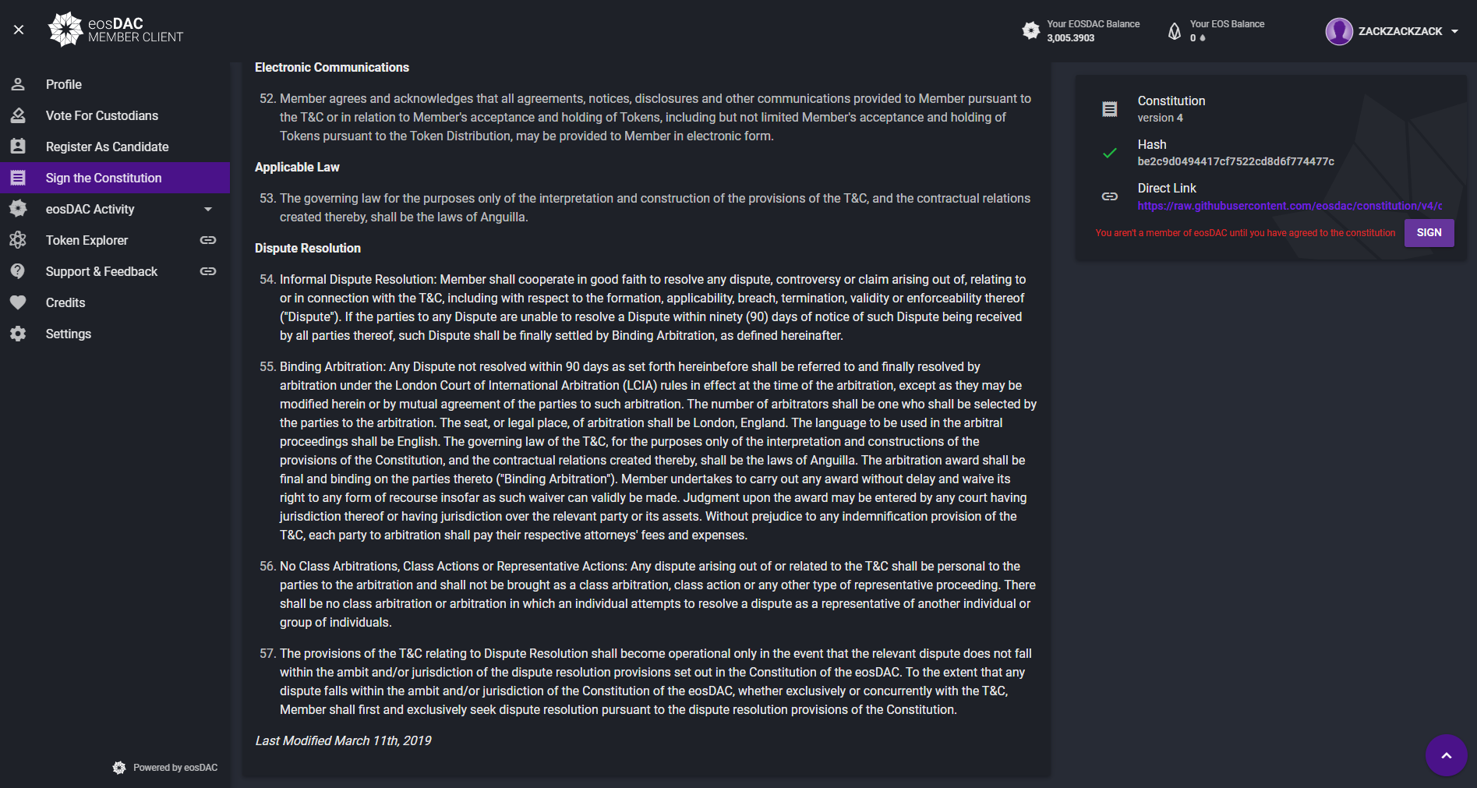Expand the eosDAC Activity submenu arrow
Image resolution: width=1477 pixels, height=788 pixels.
[x=208, y=209]
